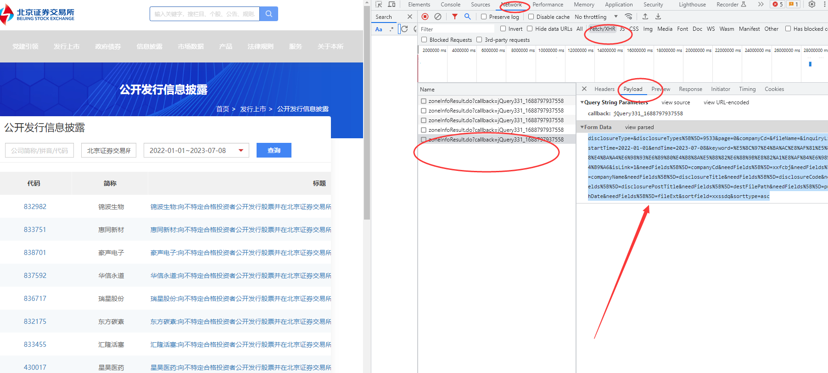
Task: Open the red errors count badge
Action: pyautogui.click(x=778, y=5)
